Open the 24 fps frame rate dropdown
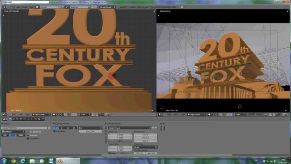291x164 pixels. tap(145, 147)
